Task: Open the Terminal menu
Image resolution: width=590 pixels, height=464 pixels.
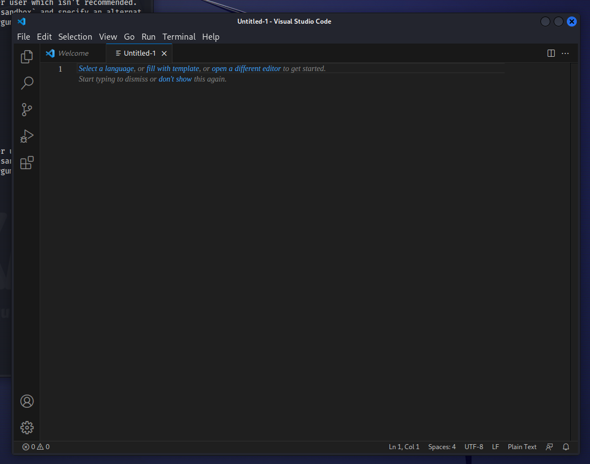Action: (x=179, y=36)
